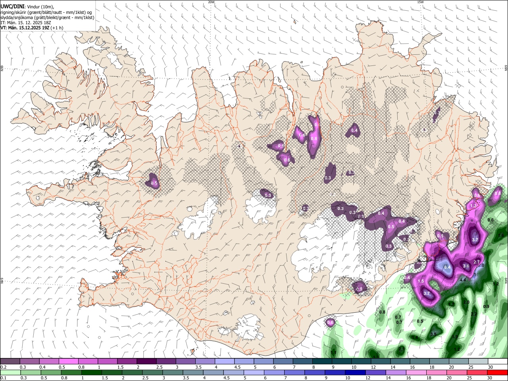This screenshot has width=508, height=381.
Task: Click the 15W longitude label at top
Action: point(420,2)
